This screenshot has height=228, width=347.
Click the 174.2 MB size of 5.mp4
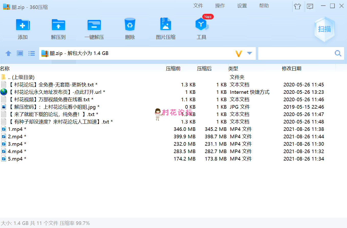pos(185,159)
